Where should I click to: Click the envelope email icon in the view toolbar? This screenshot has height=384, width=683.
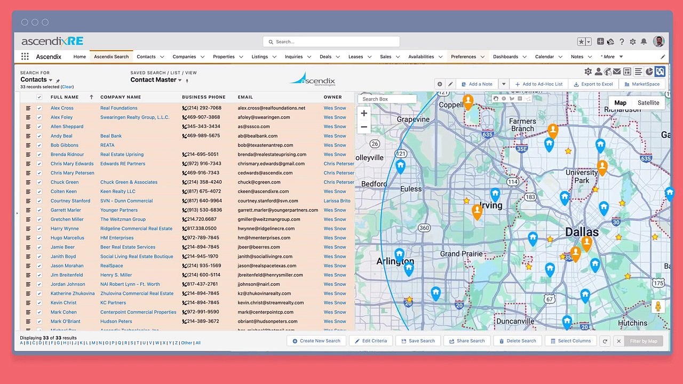617,71
